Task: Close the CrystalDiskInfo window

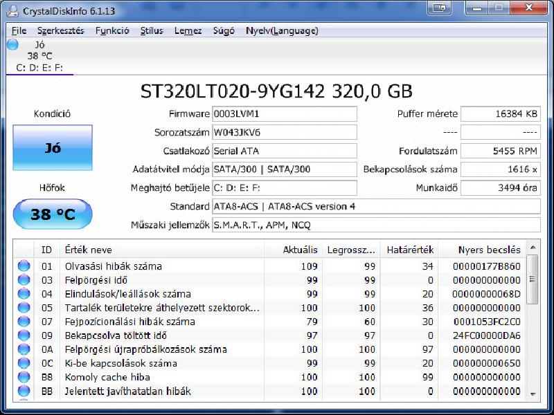Action: tap(529, 8)
